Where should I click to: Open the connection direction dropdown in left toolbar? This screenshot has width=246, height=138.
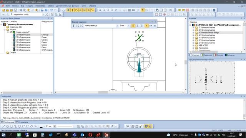43,15
